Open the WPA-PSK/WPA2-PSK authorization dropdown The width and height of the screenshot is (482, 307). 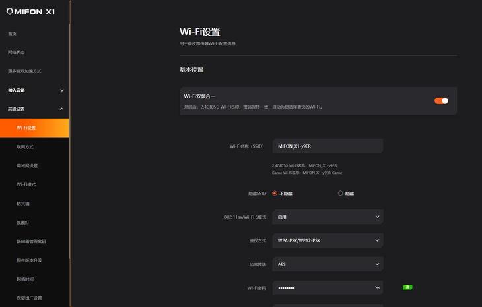(x=327, y=240)
